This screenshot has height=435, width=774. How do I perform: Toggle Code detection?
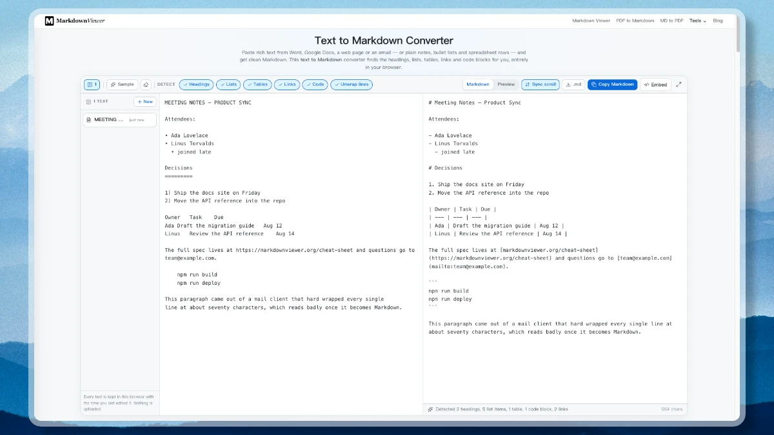tap(315, 84)
